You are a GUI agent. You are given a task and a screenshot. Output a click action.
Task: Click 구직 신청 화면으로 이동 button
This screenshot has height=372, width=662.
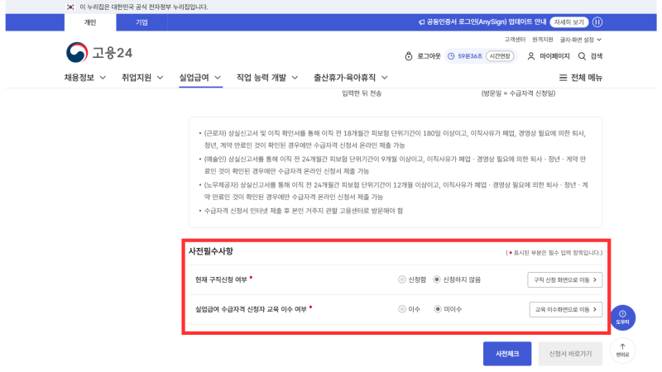coord(565,279)
